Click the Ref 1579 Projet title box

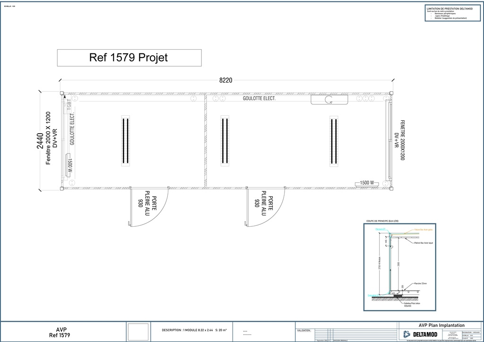click(130, 58)
